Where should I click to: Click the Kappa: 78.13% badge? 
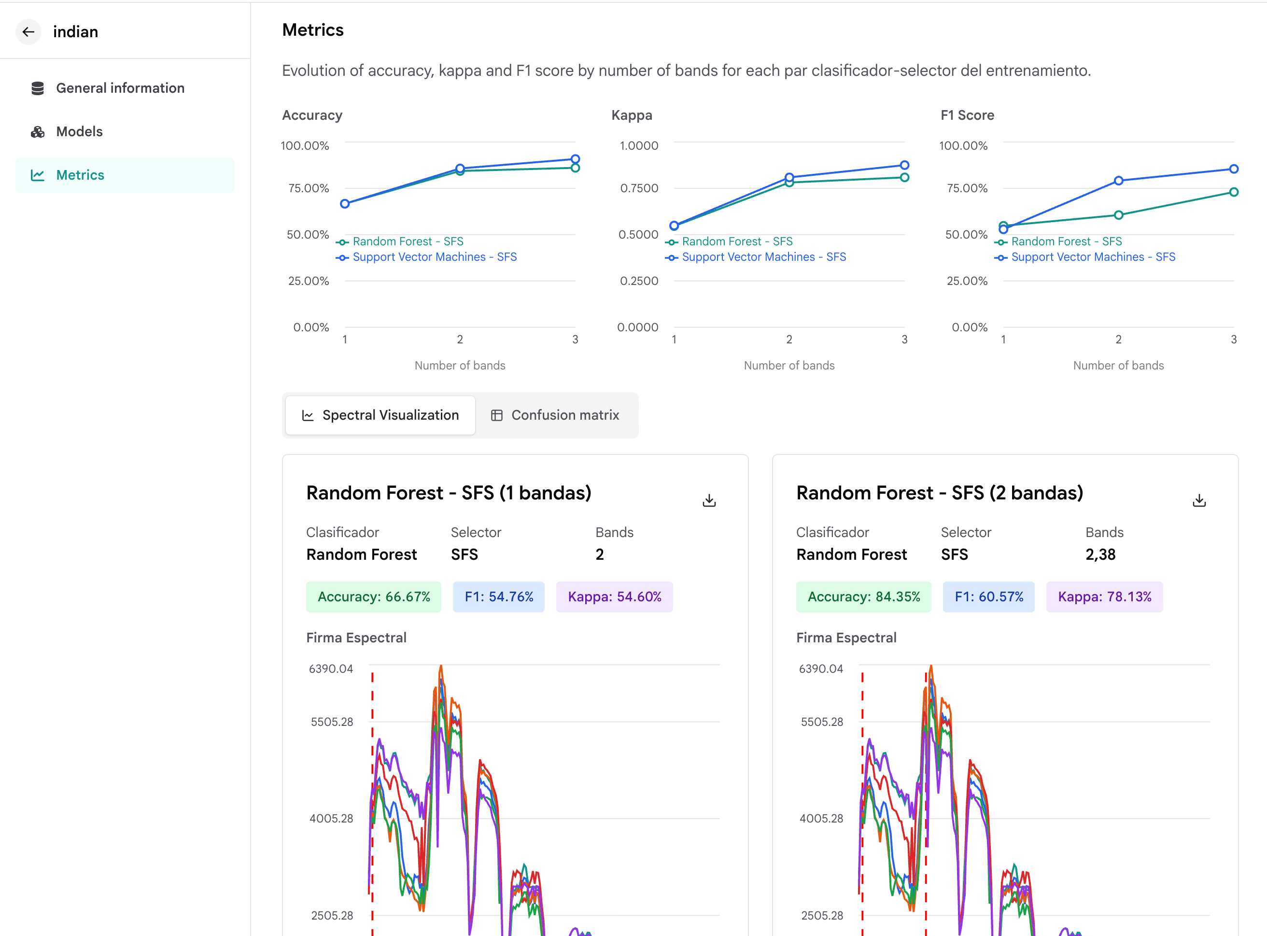[1104, 597]
